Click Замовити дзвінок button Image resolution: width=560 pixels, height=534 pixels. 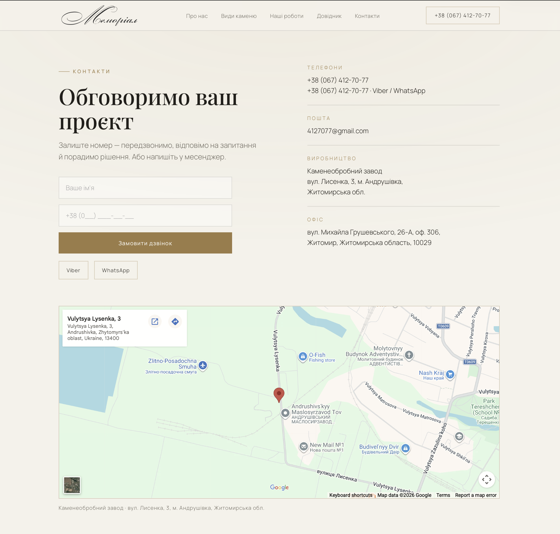[x=145, y=243]
